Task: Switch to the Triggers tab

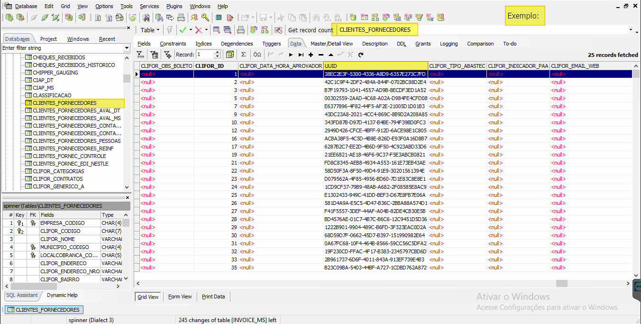Action: click(272, 44)
